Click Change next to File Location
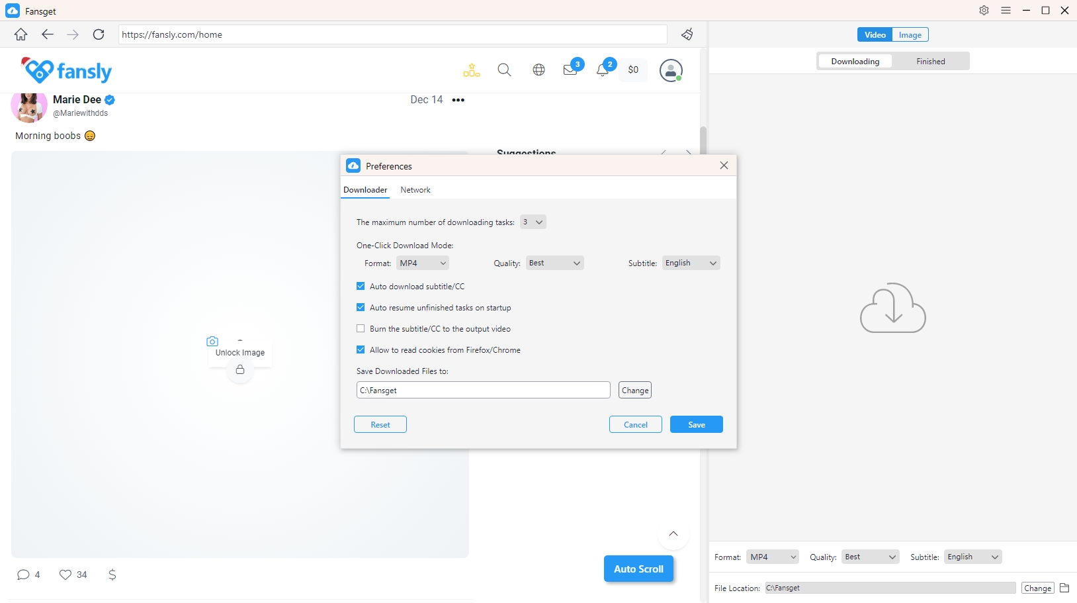 pyautogui.click(x=1038, y=588)
